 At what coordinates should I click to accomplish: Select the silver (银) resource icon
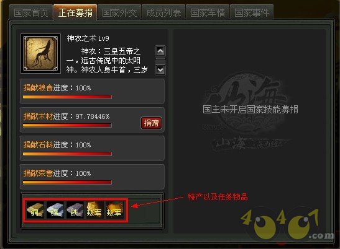55,209
